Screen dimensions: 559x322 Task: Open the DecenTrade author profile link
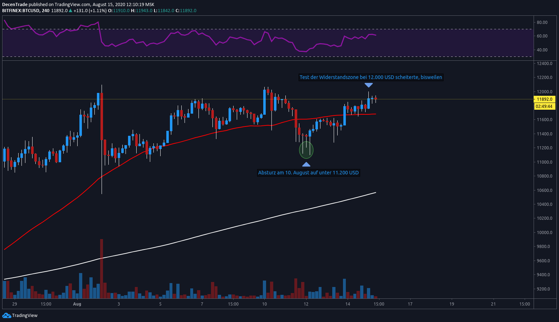click(x=14, y=4)
